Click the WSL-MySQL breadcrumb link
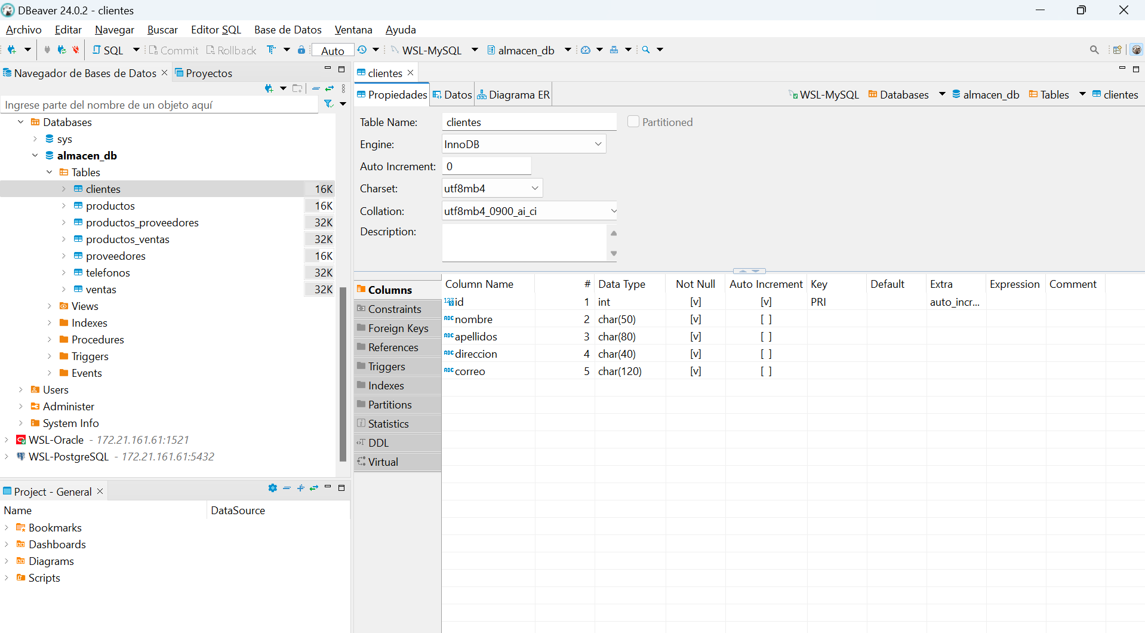This screenshot has height=633, width=1145. click(824, 94)
